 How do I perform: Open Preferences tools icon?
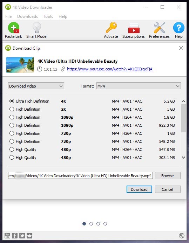[x=159, y=28]
